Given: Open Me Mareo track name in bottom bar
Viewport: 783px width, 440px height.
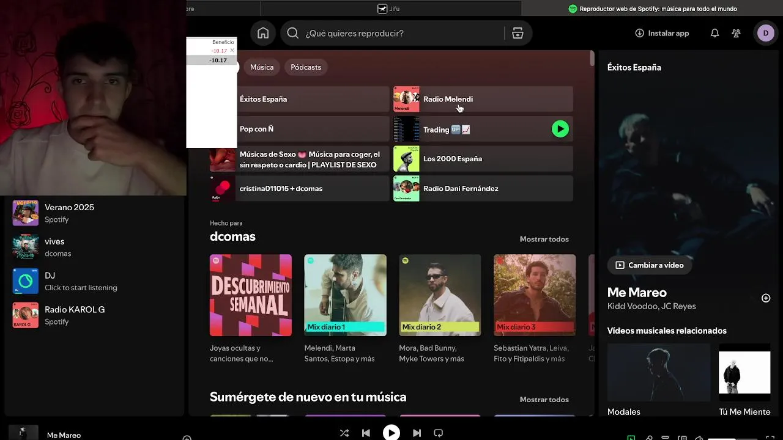Looking at the screenshot, I should coord(64,435).
